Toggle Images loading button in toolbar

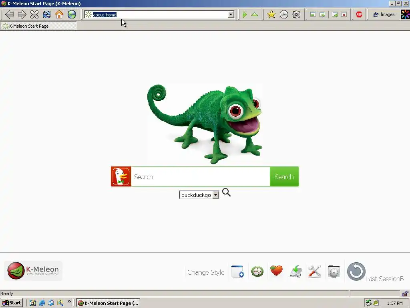(384, 15)
